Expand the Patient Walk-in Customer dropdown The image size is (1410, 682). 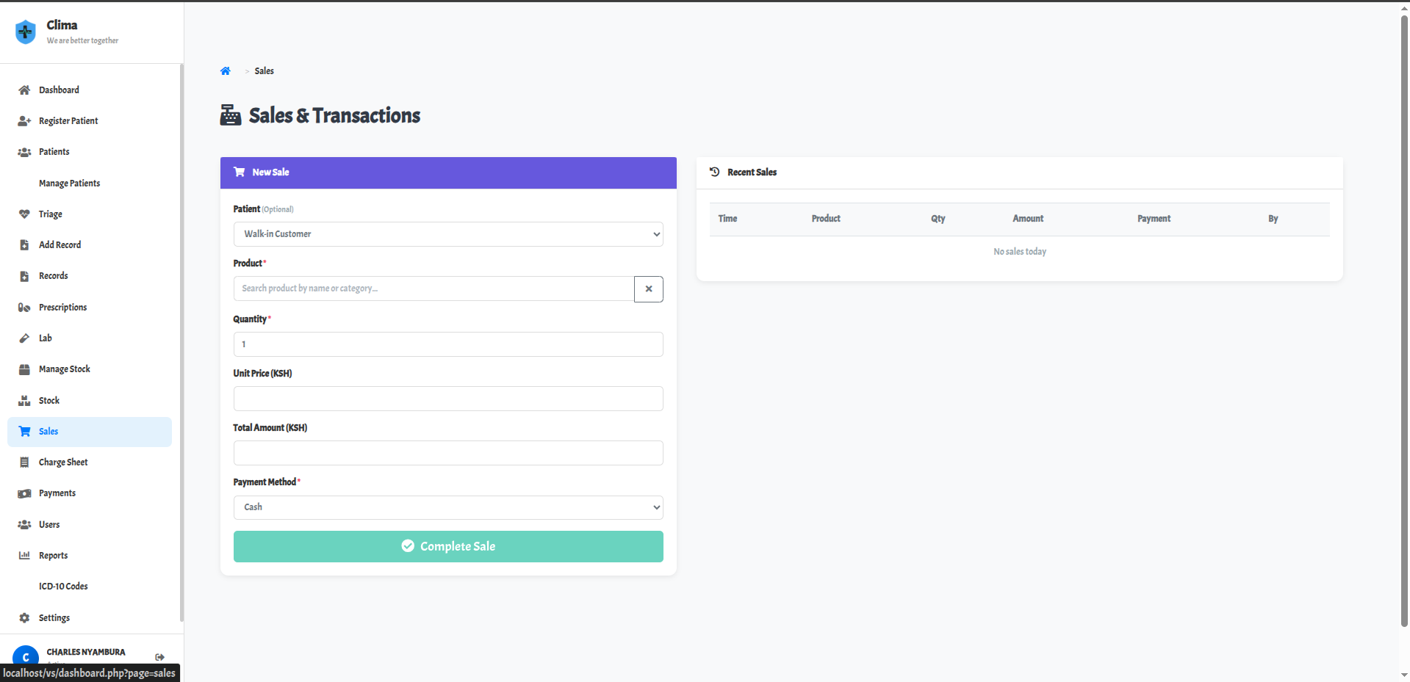447,234
